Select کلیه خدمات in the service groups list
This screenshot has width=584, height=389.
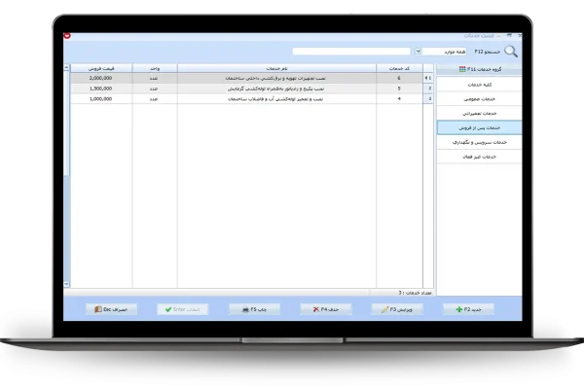[x=479, y=85]
